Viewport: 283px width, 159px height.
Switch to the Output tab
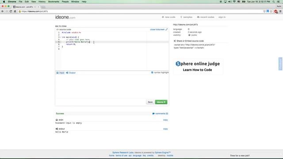(x=71, y=72)
